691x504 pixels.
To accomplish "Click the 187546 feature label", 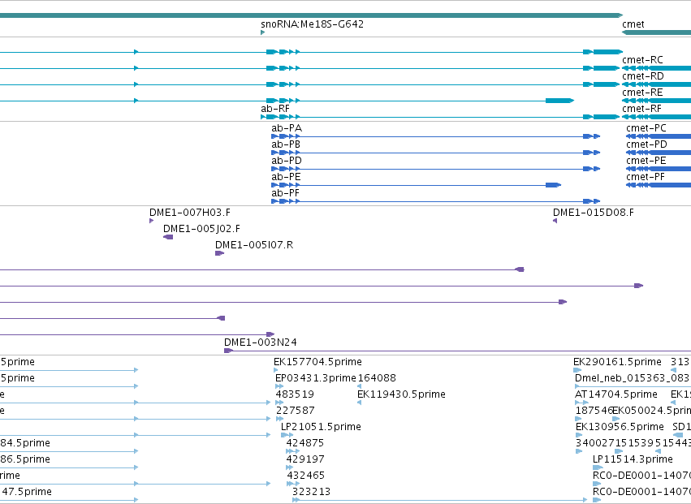I will pos(594,411).
